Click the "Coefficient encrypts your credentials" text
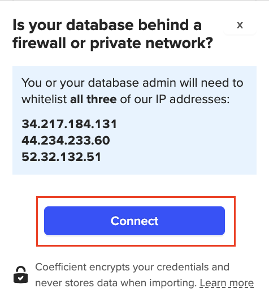This screenshot has width=269, height=305. [132, 267]
